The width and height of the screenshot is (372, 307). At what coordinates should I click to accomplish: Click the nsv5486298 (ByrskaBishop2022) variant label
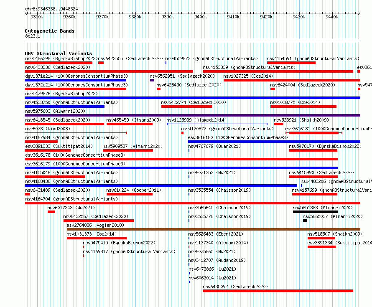coord(61,58)
